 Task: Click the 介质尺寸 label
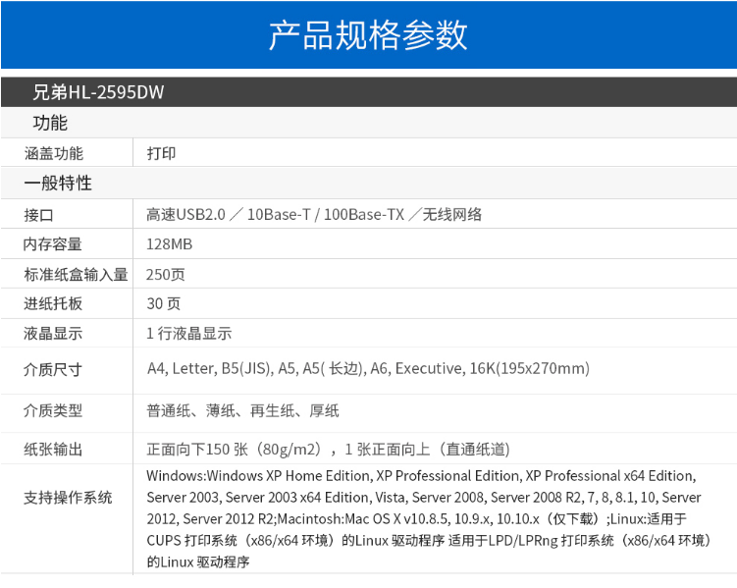point(53,369)
